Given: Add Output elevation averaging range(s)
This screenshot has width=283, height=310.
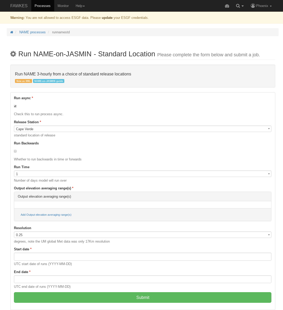Looking at the screenshot, I should tap(46, 215).
